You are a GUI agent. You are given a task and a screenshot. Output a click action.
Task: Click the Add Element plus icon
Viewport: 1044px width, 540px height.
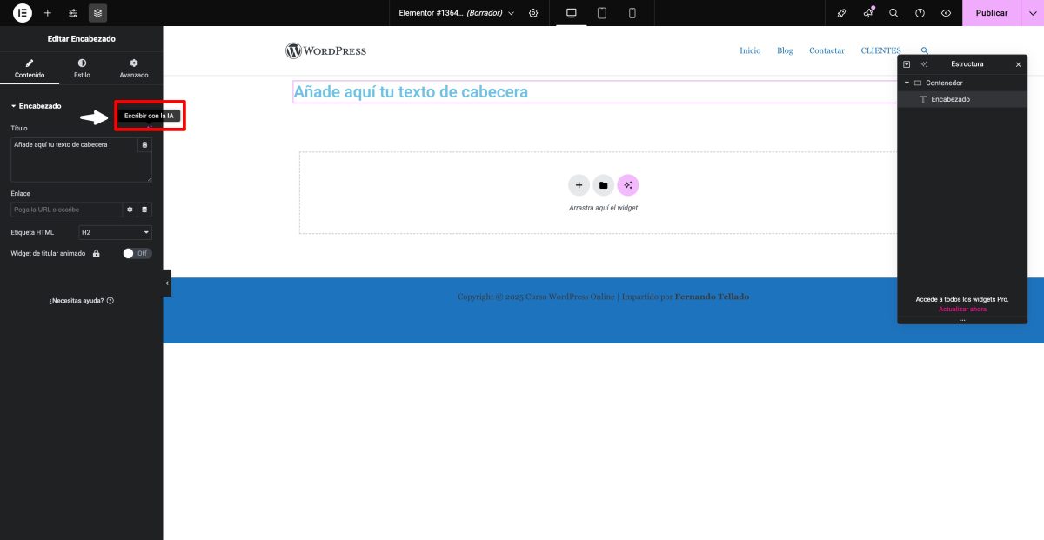pos(47,13)
